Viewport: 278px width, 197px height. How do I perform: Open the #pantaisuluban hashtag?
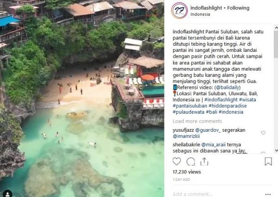click(190, 106)
